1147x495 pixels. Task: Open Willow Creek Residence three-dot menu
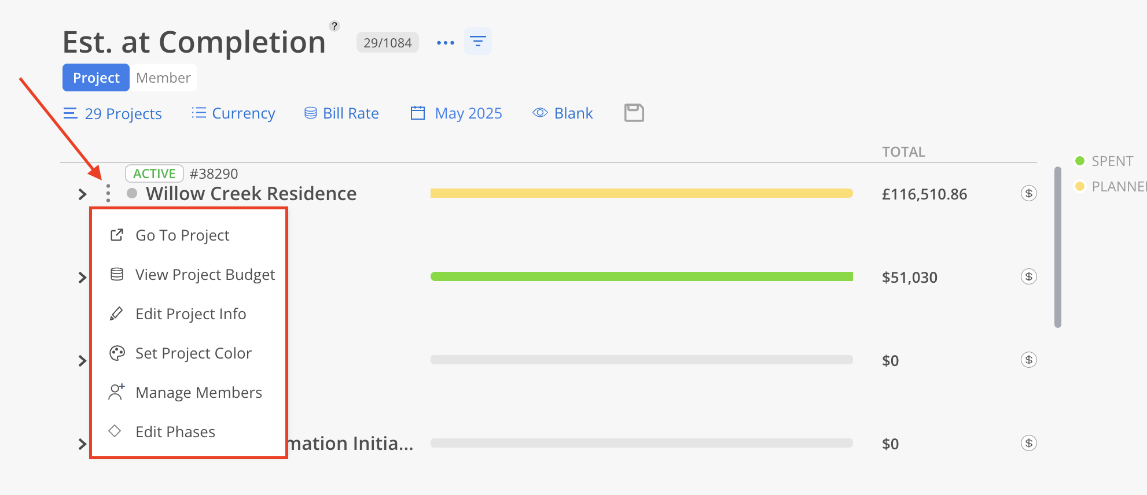[x=108, y=193]
